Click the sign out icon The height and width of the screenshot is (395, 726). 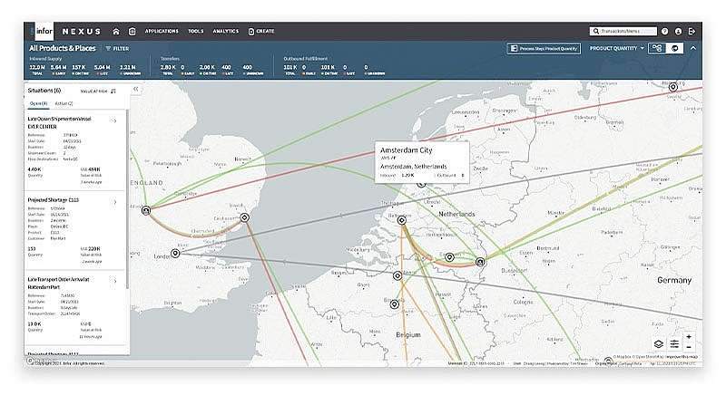[692, 32]
